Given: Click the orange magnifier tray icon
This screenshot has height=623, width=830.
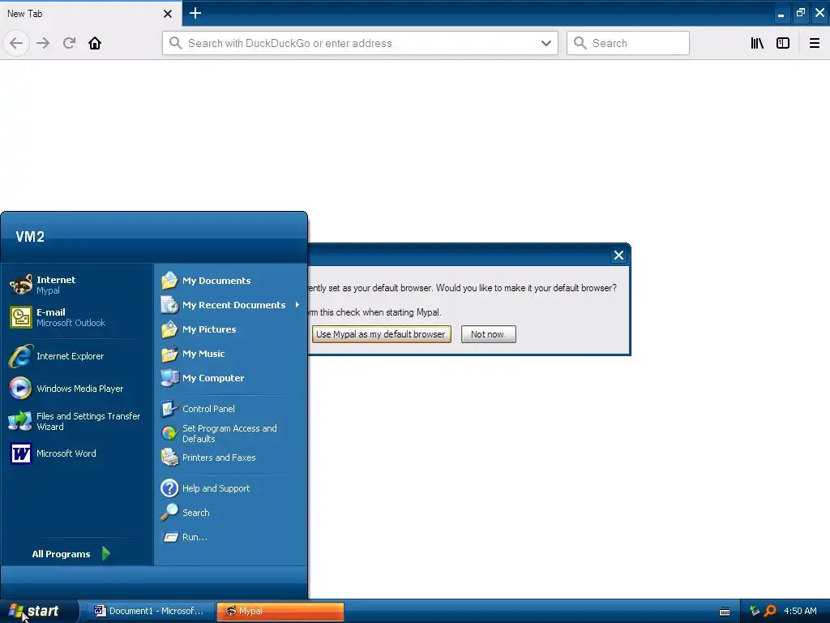Looking at the screenshot, I should (770, 611).
